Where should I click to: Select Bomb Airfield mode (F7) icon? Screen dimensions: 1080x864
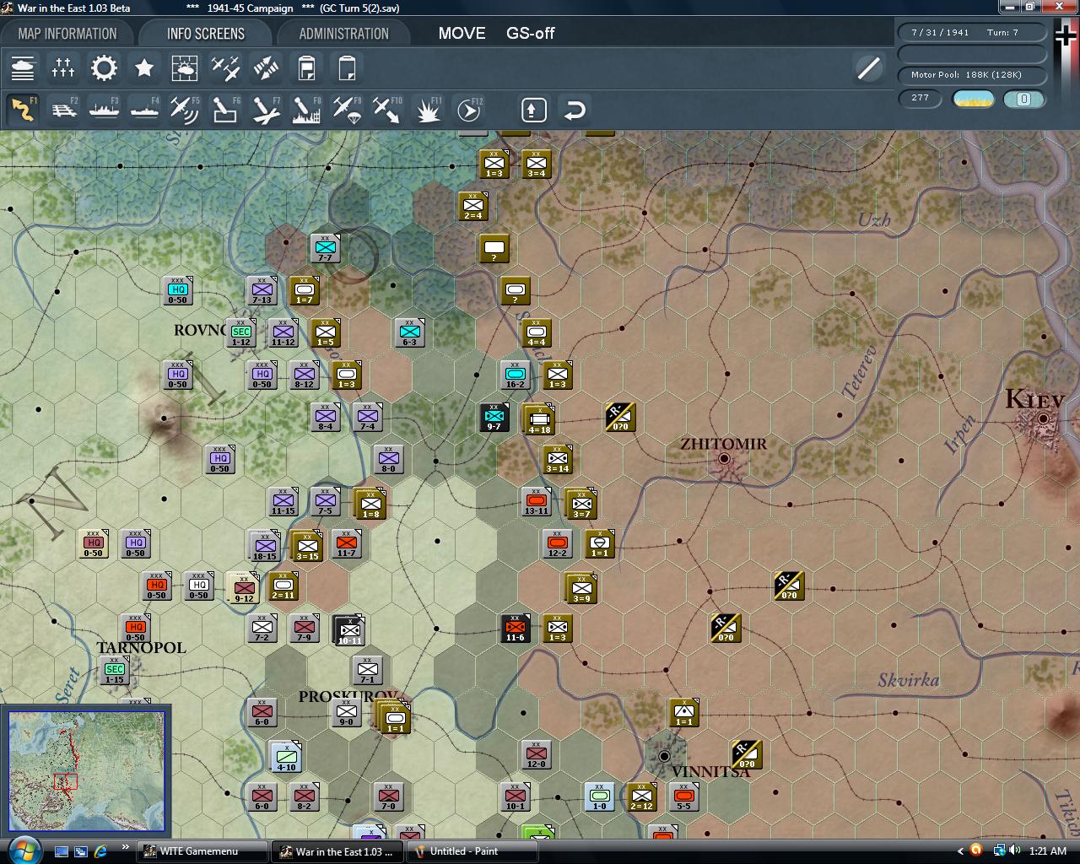click(266, 110)
